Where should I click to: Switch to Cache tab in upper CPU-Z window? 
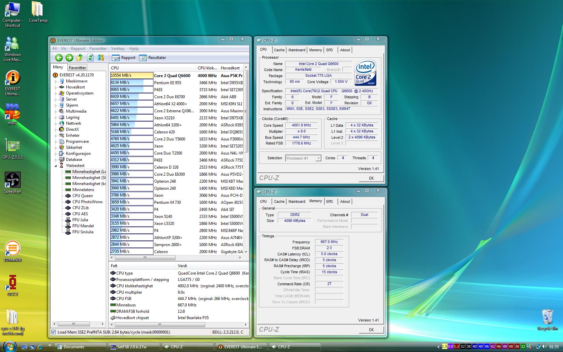[279, 50]
